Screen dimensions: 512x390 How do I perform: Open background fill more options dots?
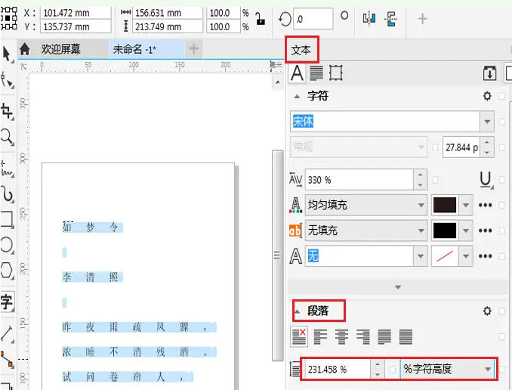pyautogui.click(x=485, y=231)
